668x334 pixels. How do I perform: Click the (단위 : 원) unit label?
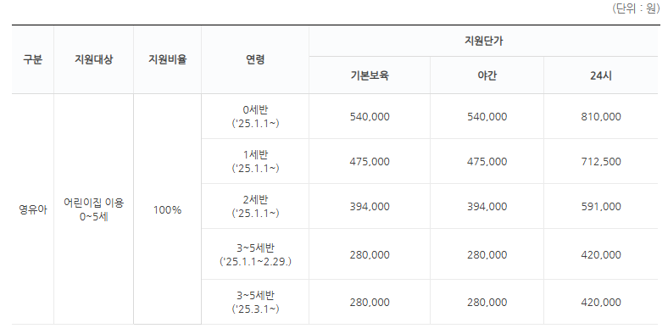point(636,8)
